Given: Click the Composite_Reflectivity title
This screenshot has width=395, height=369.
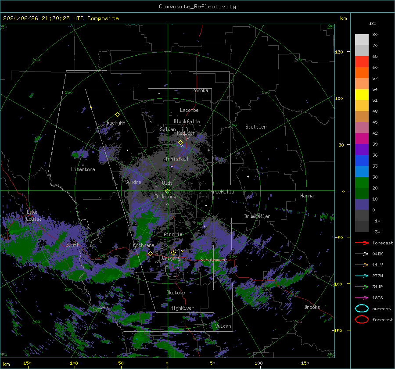Looking at the screenshot, I should pyautogui.click(x=197, y=7).
